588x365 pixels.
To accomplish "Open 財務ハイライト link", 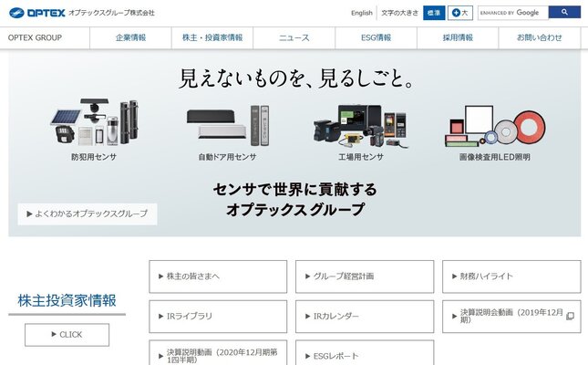I will tap(511, 276).
